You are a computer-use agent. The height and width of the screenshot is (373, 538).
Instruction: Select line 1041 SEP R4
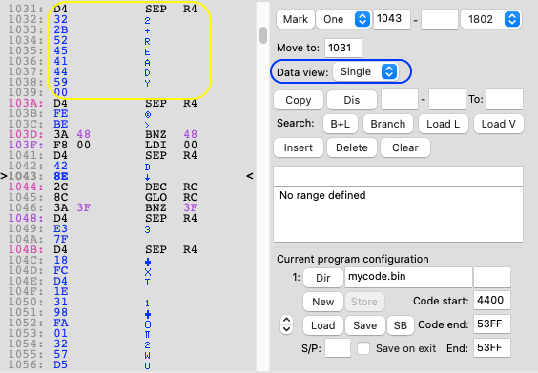103,155
